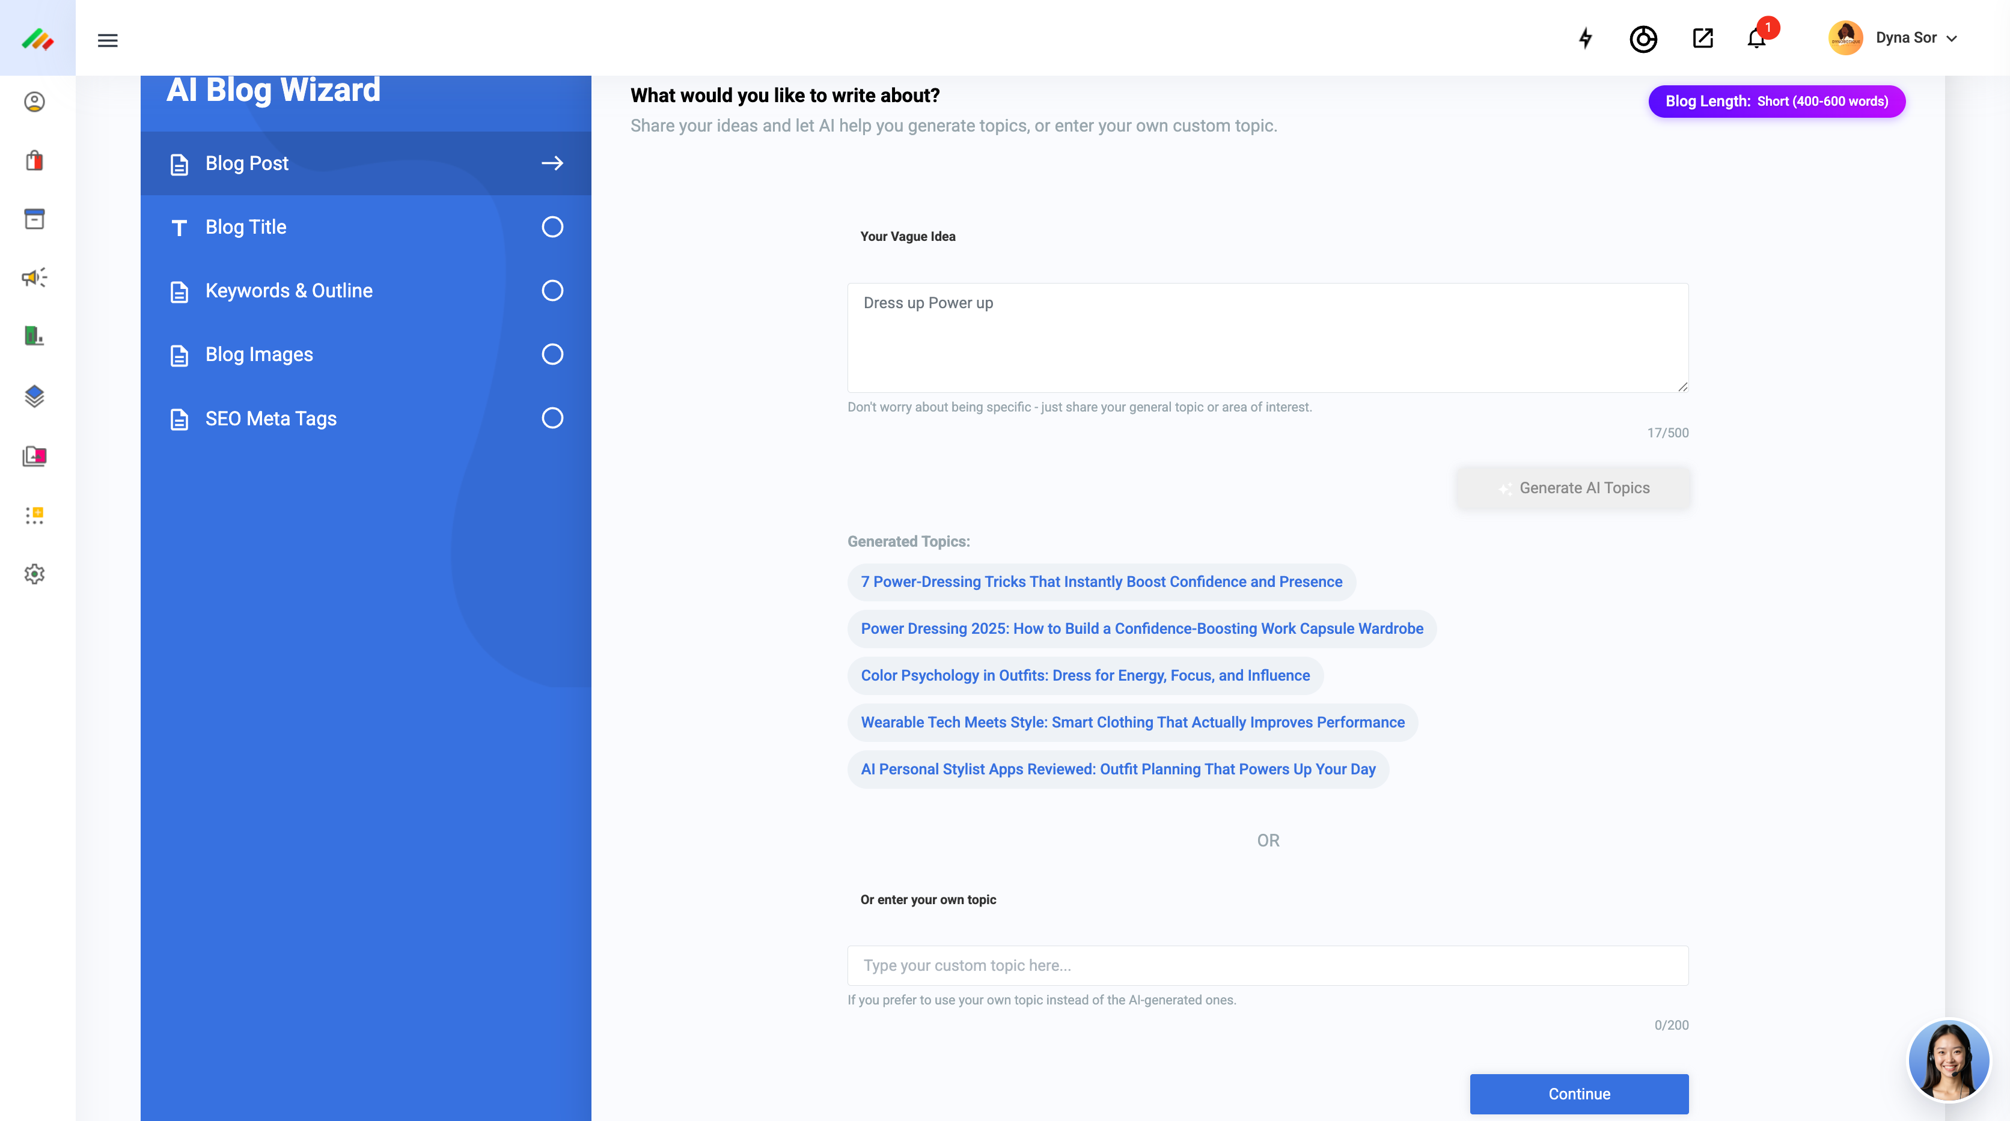Screen dimensions: 2010x1121
Task: Open the external link icon
Action: coord(1703,38)
